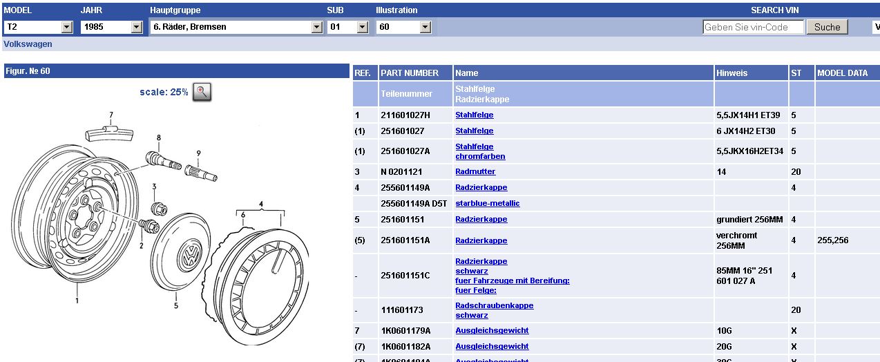880x362 pixels.
Task: Open Radzierkappe link for part 251601151A
Action: point(481,241)
